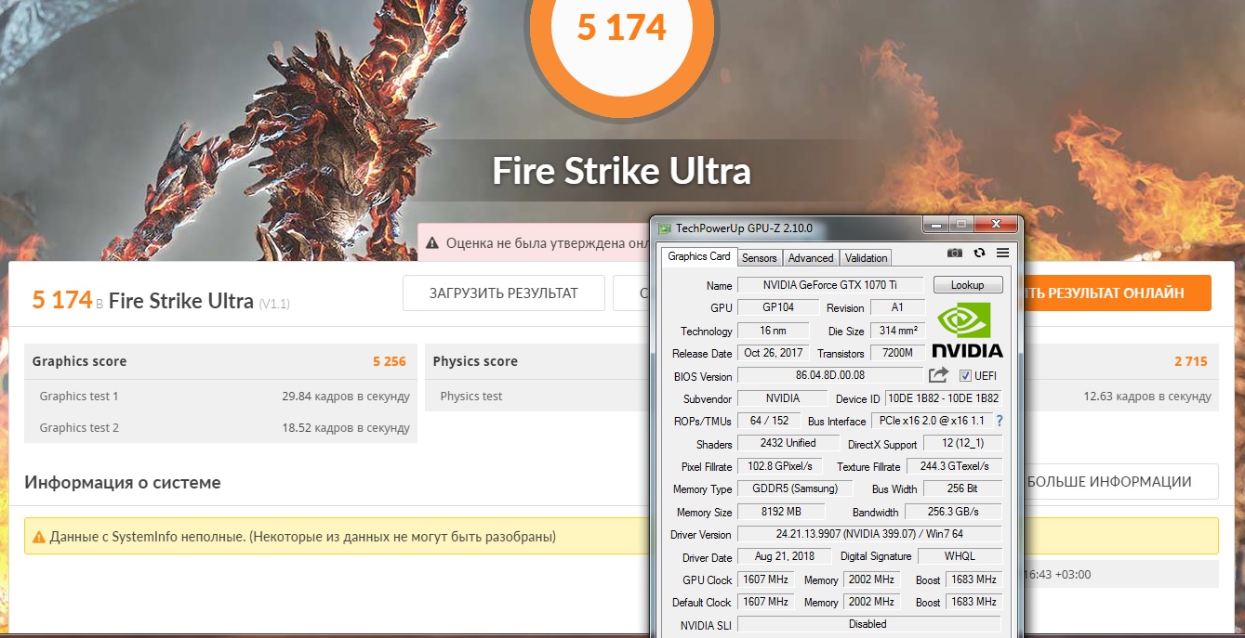Screen dimensions: 1245x638
Task: Close the GPU-Z window
Action: (997, 225)
